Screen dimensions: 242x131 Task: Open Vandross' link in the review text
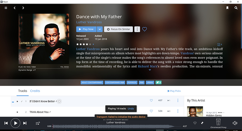click(x=187, y=53)
